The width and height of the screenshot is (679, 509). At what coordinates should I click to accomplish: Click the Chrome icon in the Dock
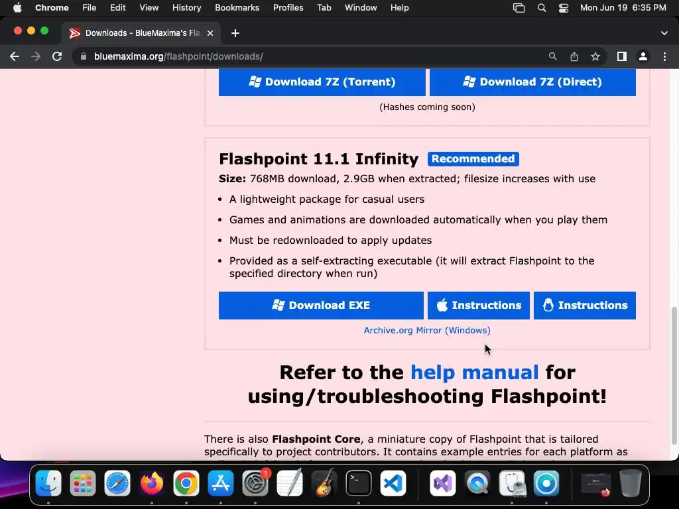(x=186, y=483)
